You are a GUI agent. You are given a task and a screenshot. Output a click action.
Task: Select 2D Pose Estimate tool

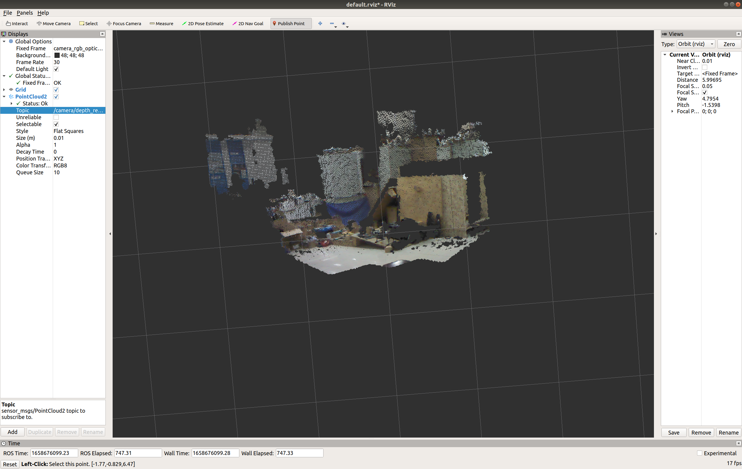[x=203, y=23]
